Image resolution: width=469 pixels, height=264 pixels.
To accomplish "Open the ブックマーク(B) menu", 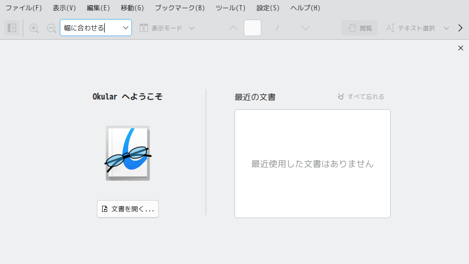I will tap(180, 8).
